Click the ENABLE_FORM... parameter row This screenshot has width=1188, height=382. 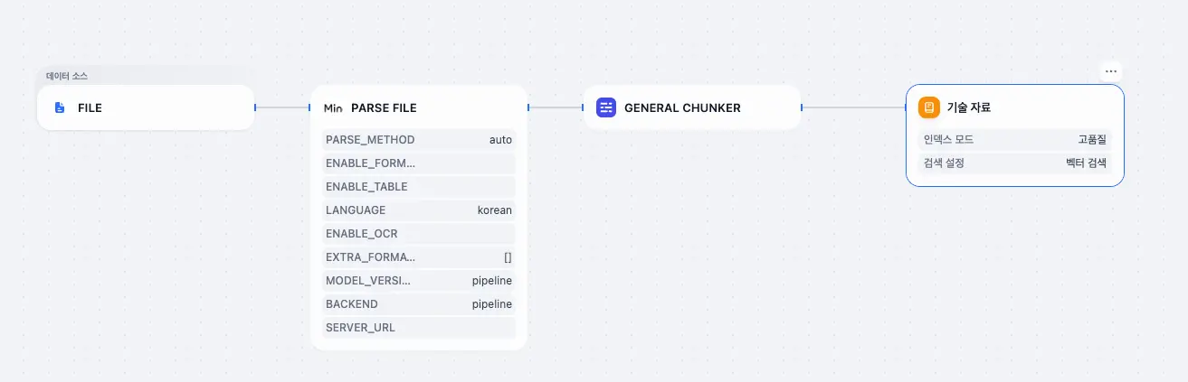(x=418, y=163)
